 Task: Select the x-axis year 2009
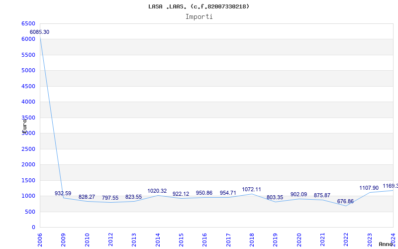coord(63,240)
